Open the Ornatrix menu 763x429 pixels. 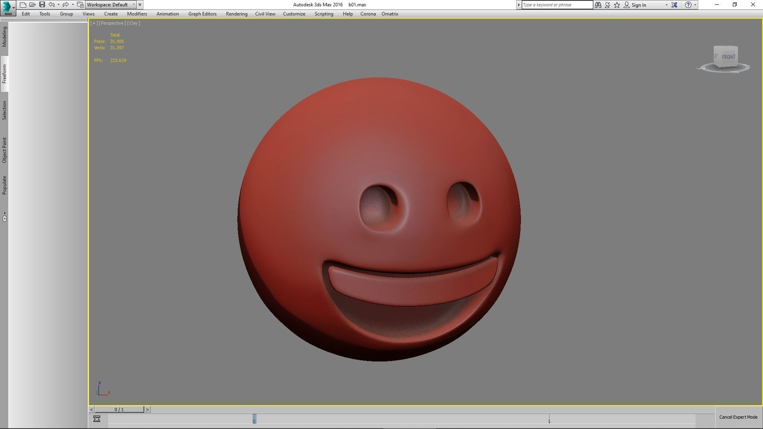click(x=390, y=14)
